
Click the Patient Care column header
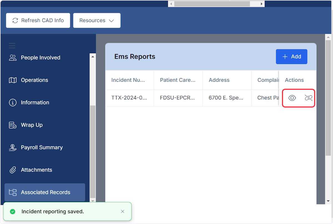point(178,80)
